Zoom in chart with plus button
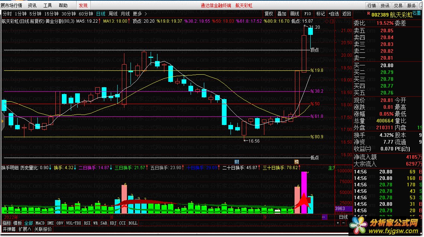Viewport: 424px width, 237px height. point(338,223)
